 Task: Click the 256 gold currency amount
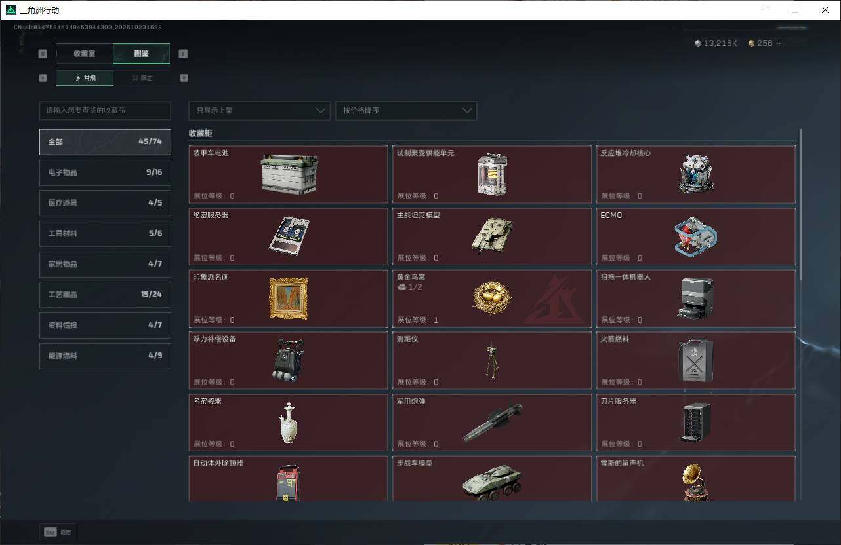(x=765, y=43)
